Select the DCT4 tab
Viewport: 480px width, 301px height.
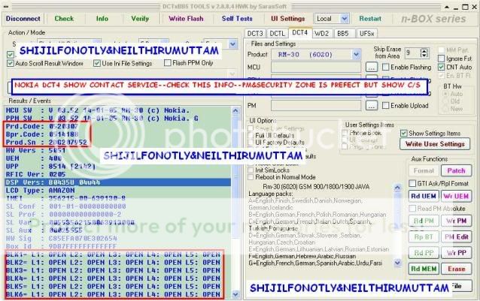click(299, 32)
